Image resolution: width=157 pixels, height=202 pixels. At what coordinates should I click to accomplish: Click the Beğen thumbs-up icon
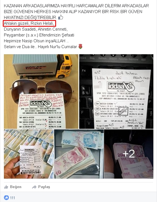(6, 187)
